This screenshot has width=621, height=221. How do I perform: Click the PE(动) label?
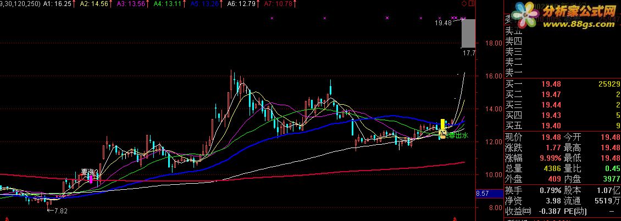point(575,212)
